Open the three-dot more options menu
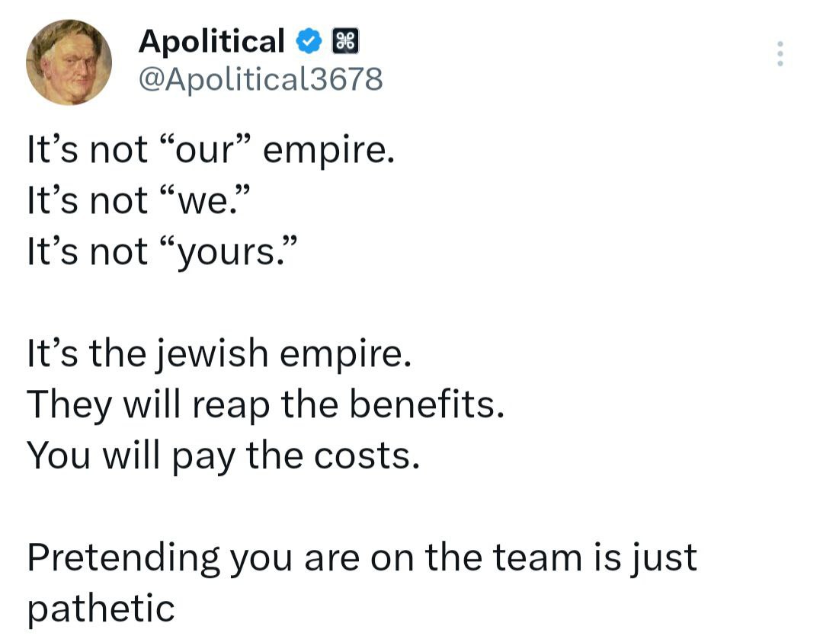Screen dimensions: 823x639 click(780, 53)
